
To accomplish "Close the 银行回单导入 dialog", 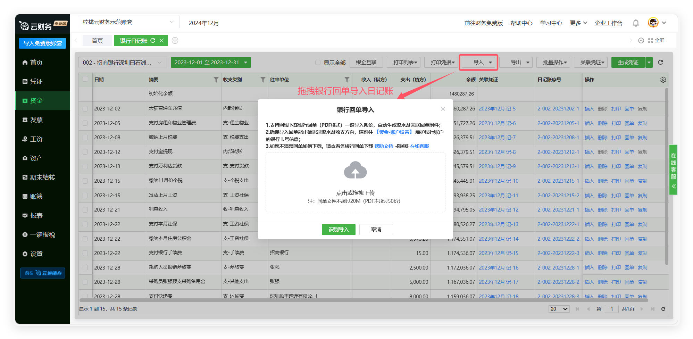I will click(x=443, y=109).
